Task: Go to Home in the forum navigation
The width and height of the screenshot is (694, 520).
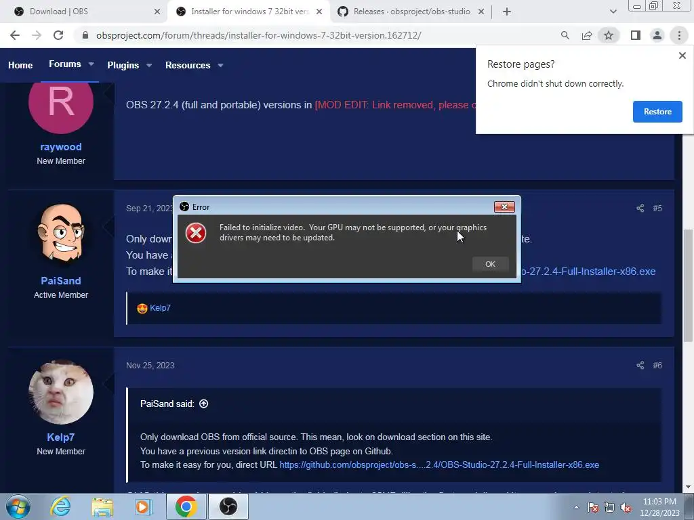Action: (20, 65)
